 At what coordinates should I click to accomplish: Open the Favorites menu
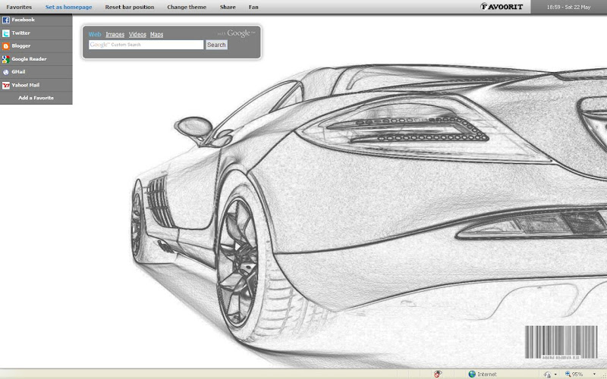click(x=19, y=7)
